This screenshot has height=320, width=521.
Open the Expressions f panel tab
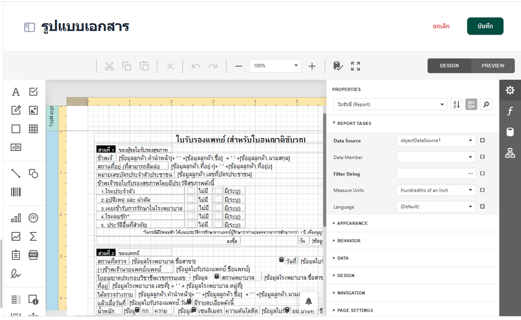tap(510, 111)
